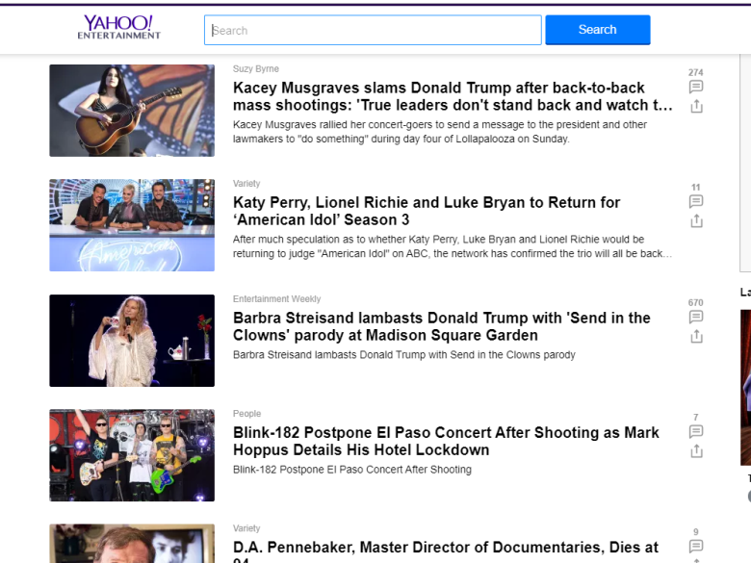Click the After much speculation summary text
Viewport: 751px width, 563px height.
coord(453,246)
